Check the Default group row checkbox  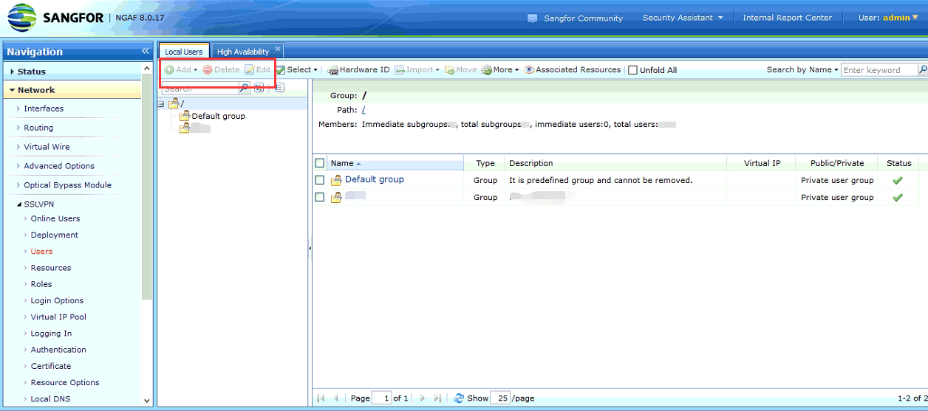coord(320,180)
